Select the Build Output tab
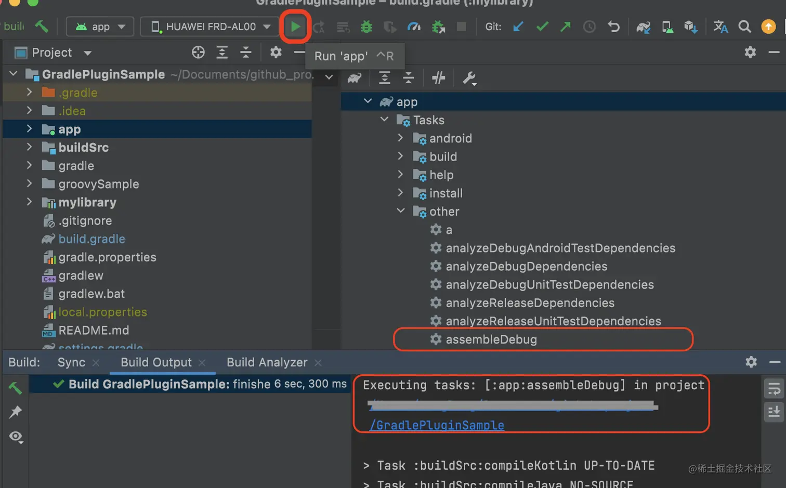This screenshot has height=488, width=786. [x=156, y=362]
